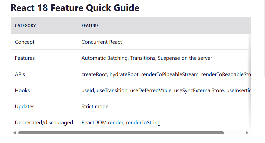Click the empty scrollbar track right of thumb

pyautogui.click(x=234, y=133)
